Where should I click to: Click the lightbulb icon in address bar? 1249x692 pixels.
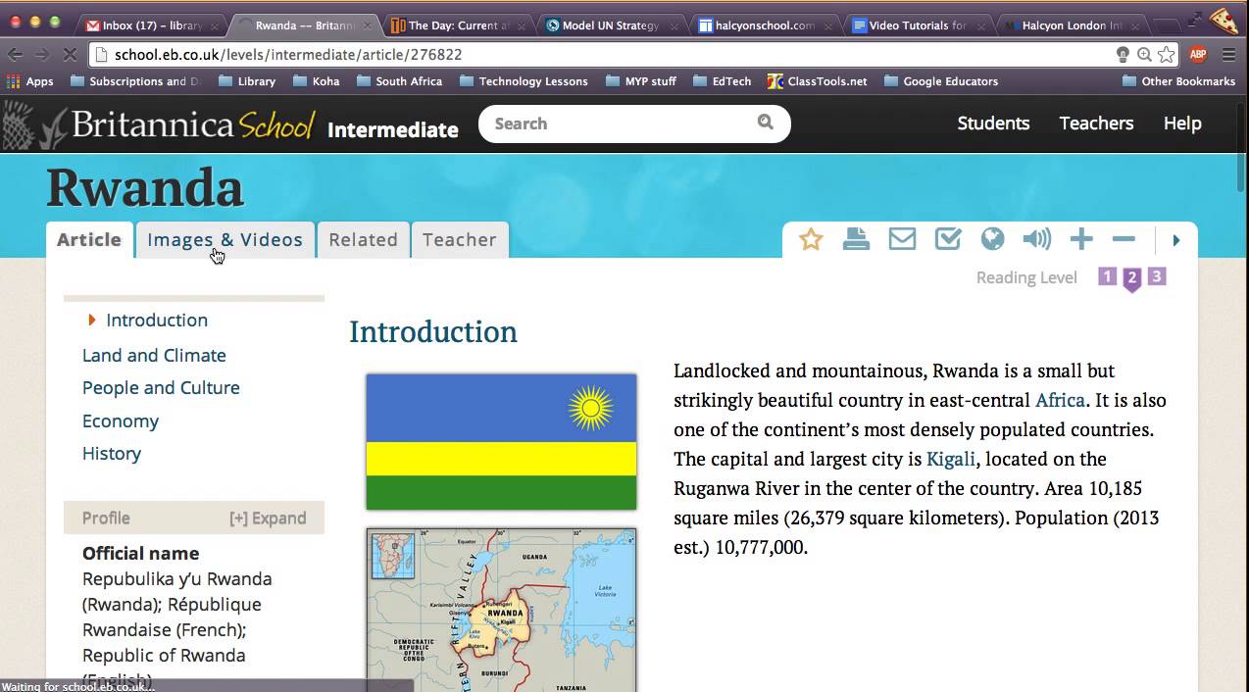click(x=1124, y=55)
